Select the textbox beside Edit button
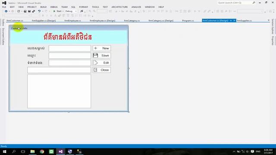Screen dimensions: 276x155 (x=70, y=63)
